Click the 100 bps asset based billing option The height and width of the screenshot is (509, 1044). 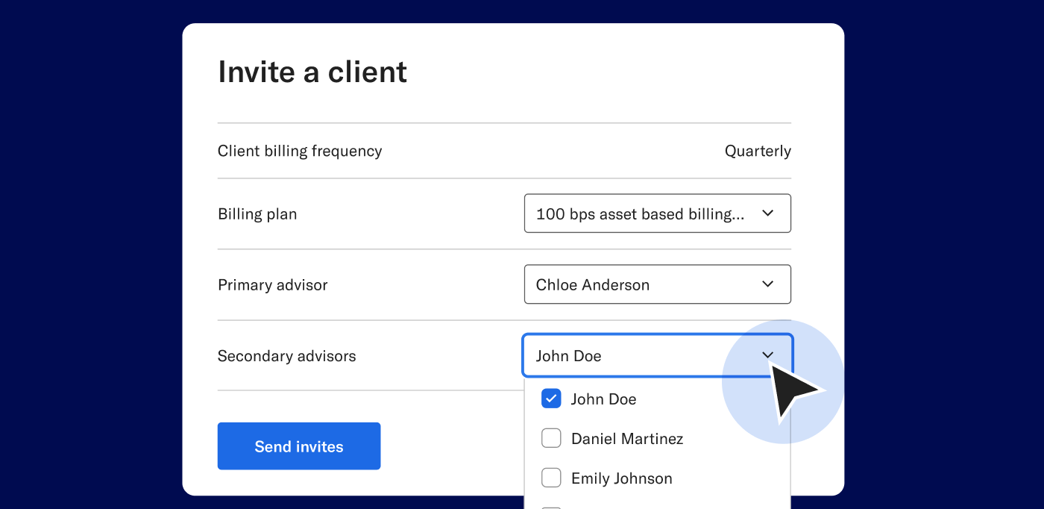pos(639,213)
